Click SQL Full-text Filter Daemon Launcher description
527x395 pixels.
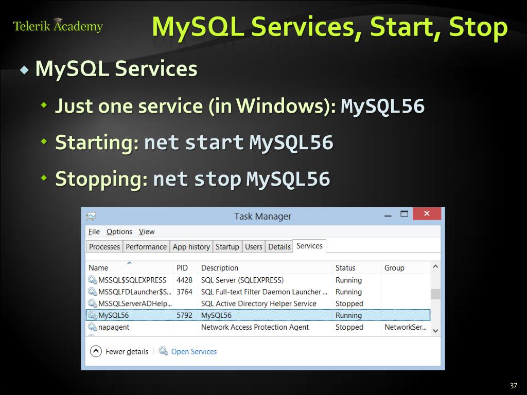coord(264,292)
